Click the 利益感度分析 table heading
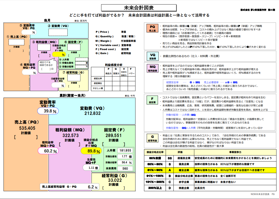Viewport: 279px width, 199px height. [114, 65]
